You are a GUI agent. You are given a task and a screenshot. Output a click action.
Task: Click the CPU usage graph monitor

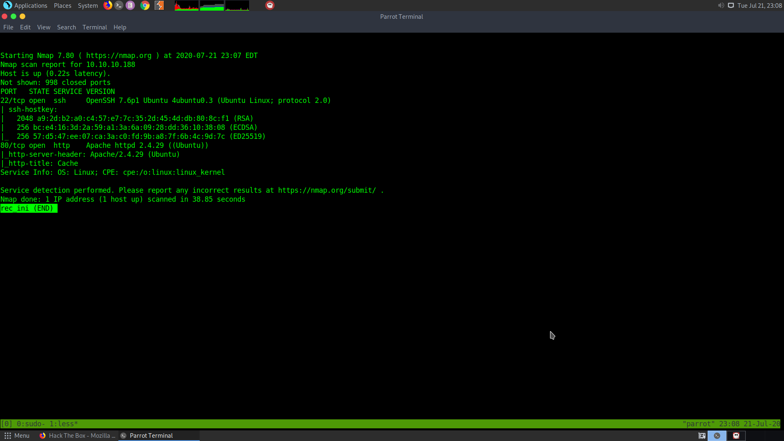187,5
